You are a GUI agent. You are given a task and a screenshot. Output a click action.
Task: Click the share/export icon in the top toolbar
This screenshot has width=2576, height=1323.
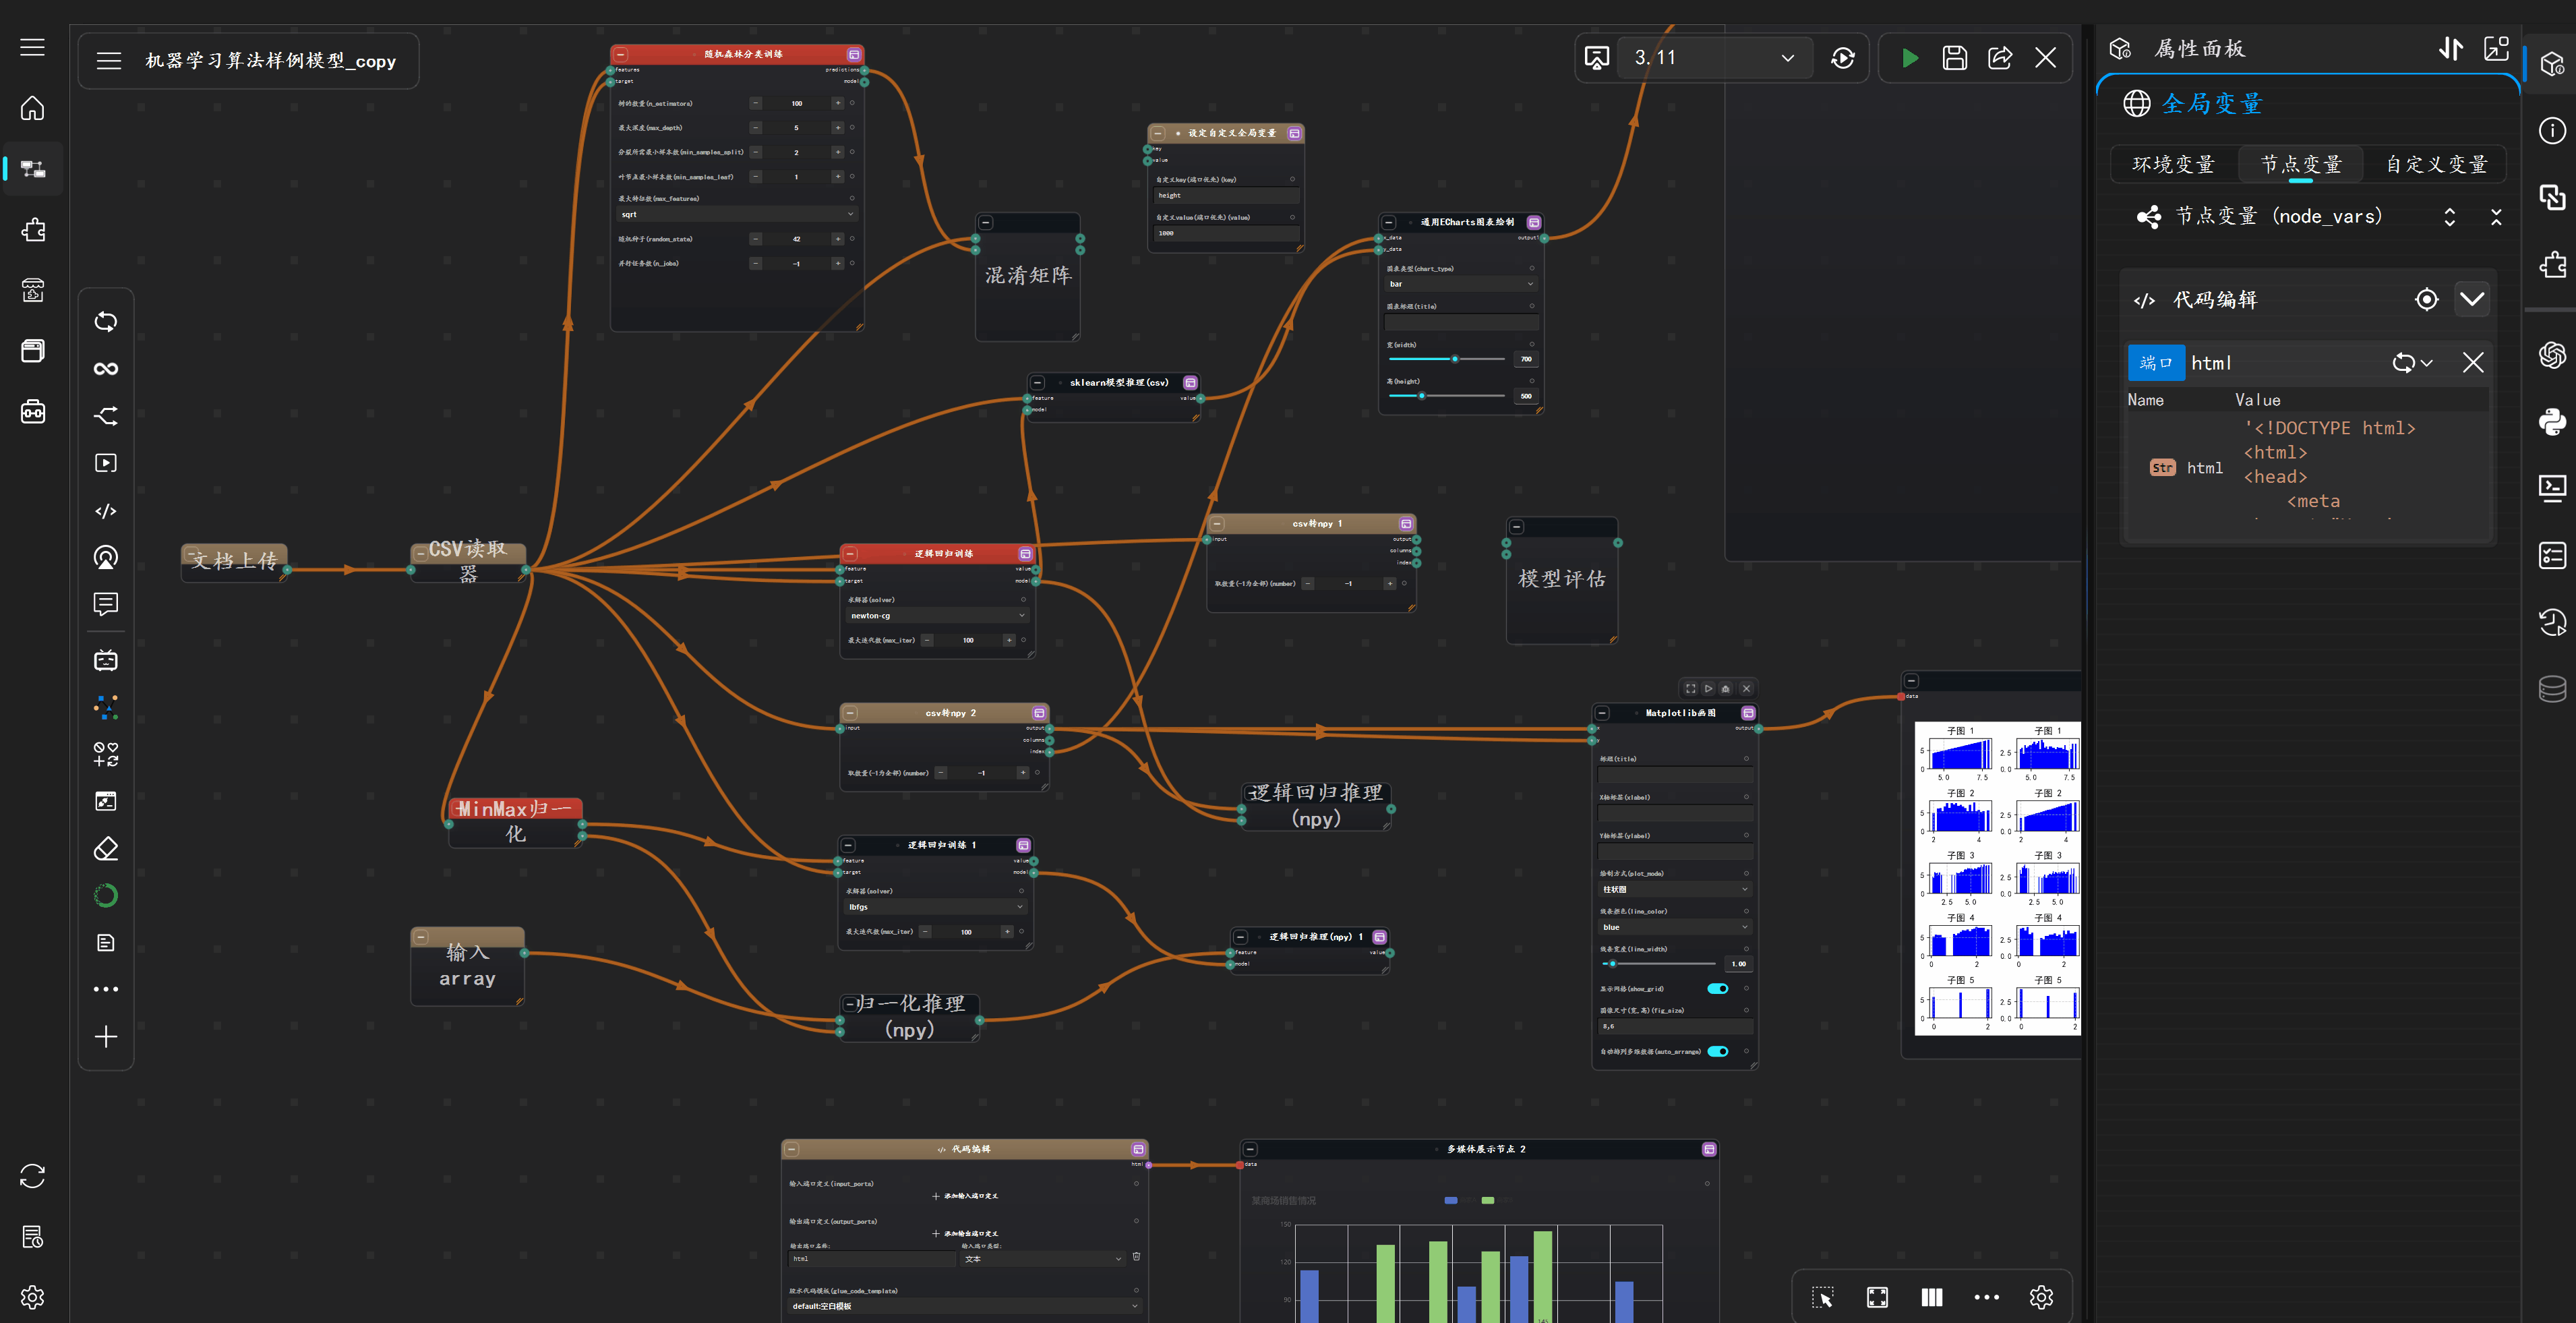[1999, 58]
